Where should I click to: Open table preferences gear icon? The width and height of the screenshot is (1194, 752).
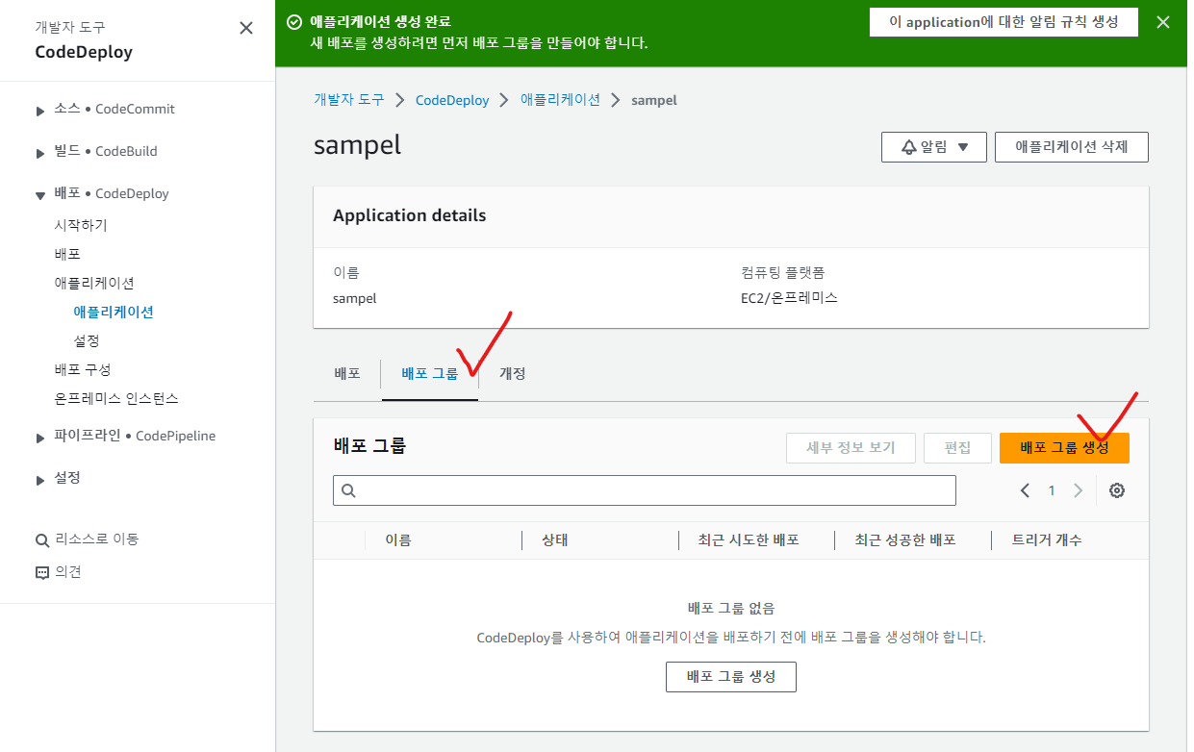(1117, 490)
